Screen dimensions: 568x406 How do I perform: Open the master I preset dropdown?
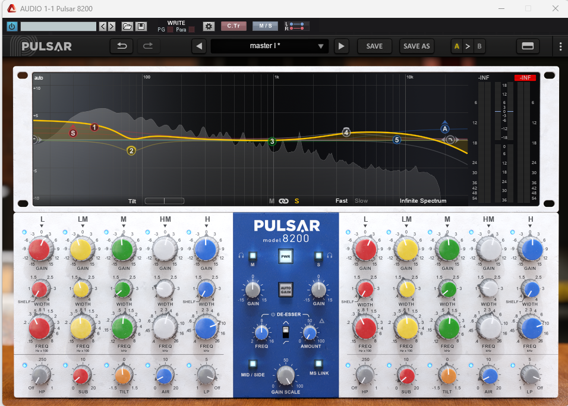click(270, 46)
